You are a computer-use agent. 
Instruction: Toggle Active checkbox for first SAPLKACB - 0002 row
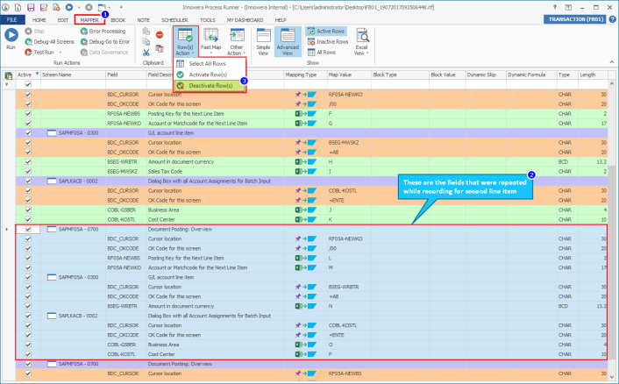tap(28, 180)
